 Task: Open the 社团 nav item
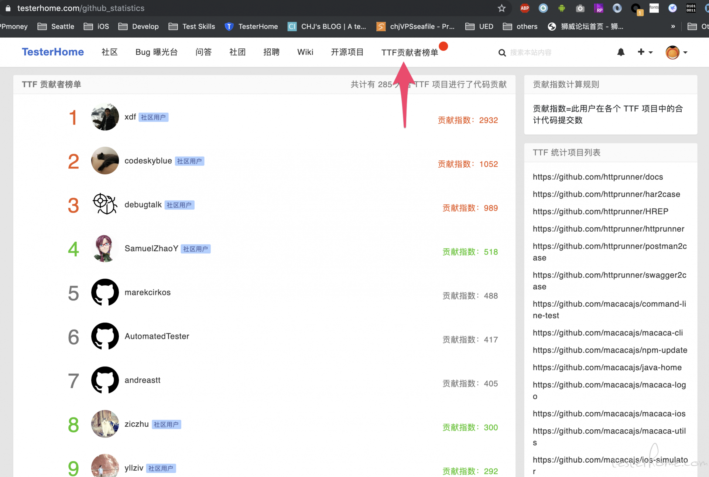pos(237,52)
